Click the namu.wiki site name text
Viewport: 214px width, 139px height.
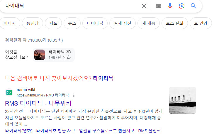(26, 90)
